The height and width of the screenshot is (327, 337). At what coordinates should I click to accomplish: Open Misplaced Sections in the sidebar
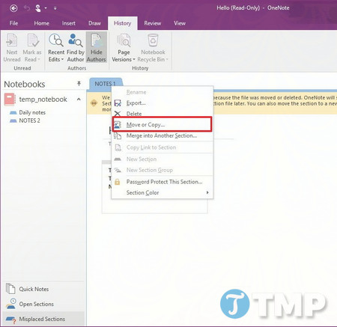point(43,319)
